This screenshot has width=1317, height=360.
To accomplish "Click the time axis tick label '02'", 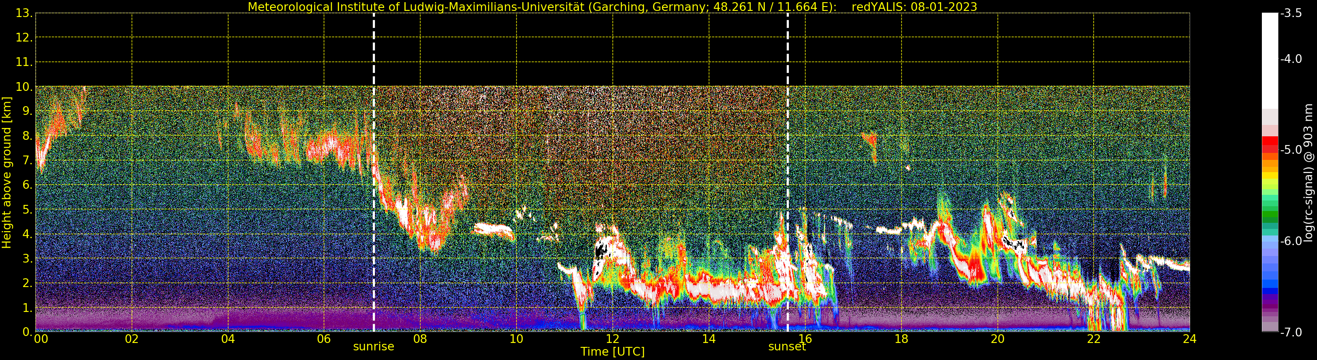I will tap(132, 339).
